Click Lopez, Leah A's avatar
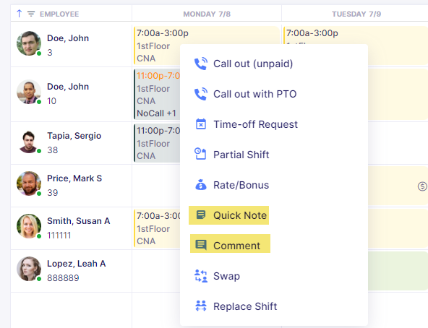 pyautogui.click(x=29, y=269)
